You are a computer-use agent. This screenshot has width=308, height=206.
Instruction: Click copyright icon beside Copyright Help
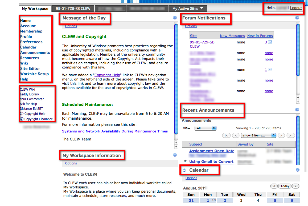click(x=22, y=114)
